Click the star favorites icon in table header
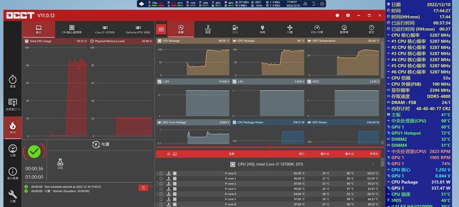This screenshot has width=459, height=207. pos(169,154)
